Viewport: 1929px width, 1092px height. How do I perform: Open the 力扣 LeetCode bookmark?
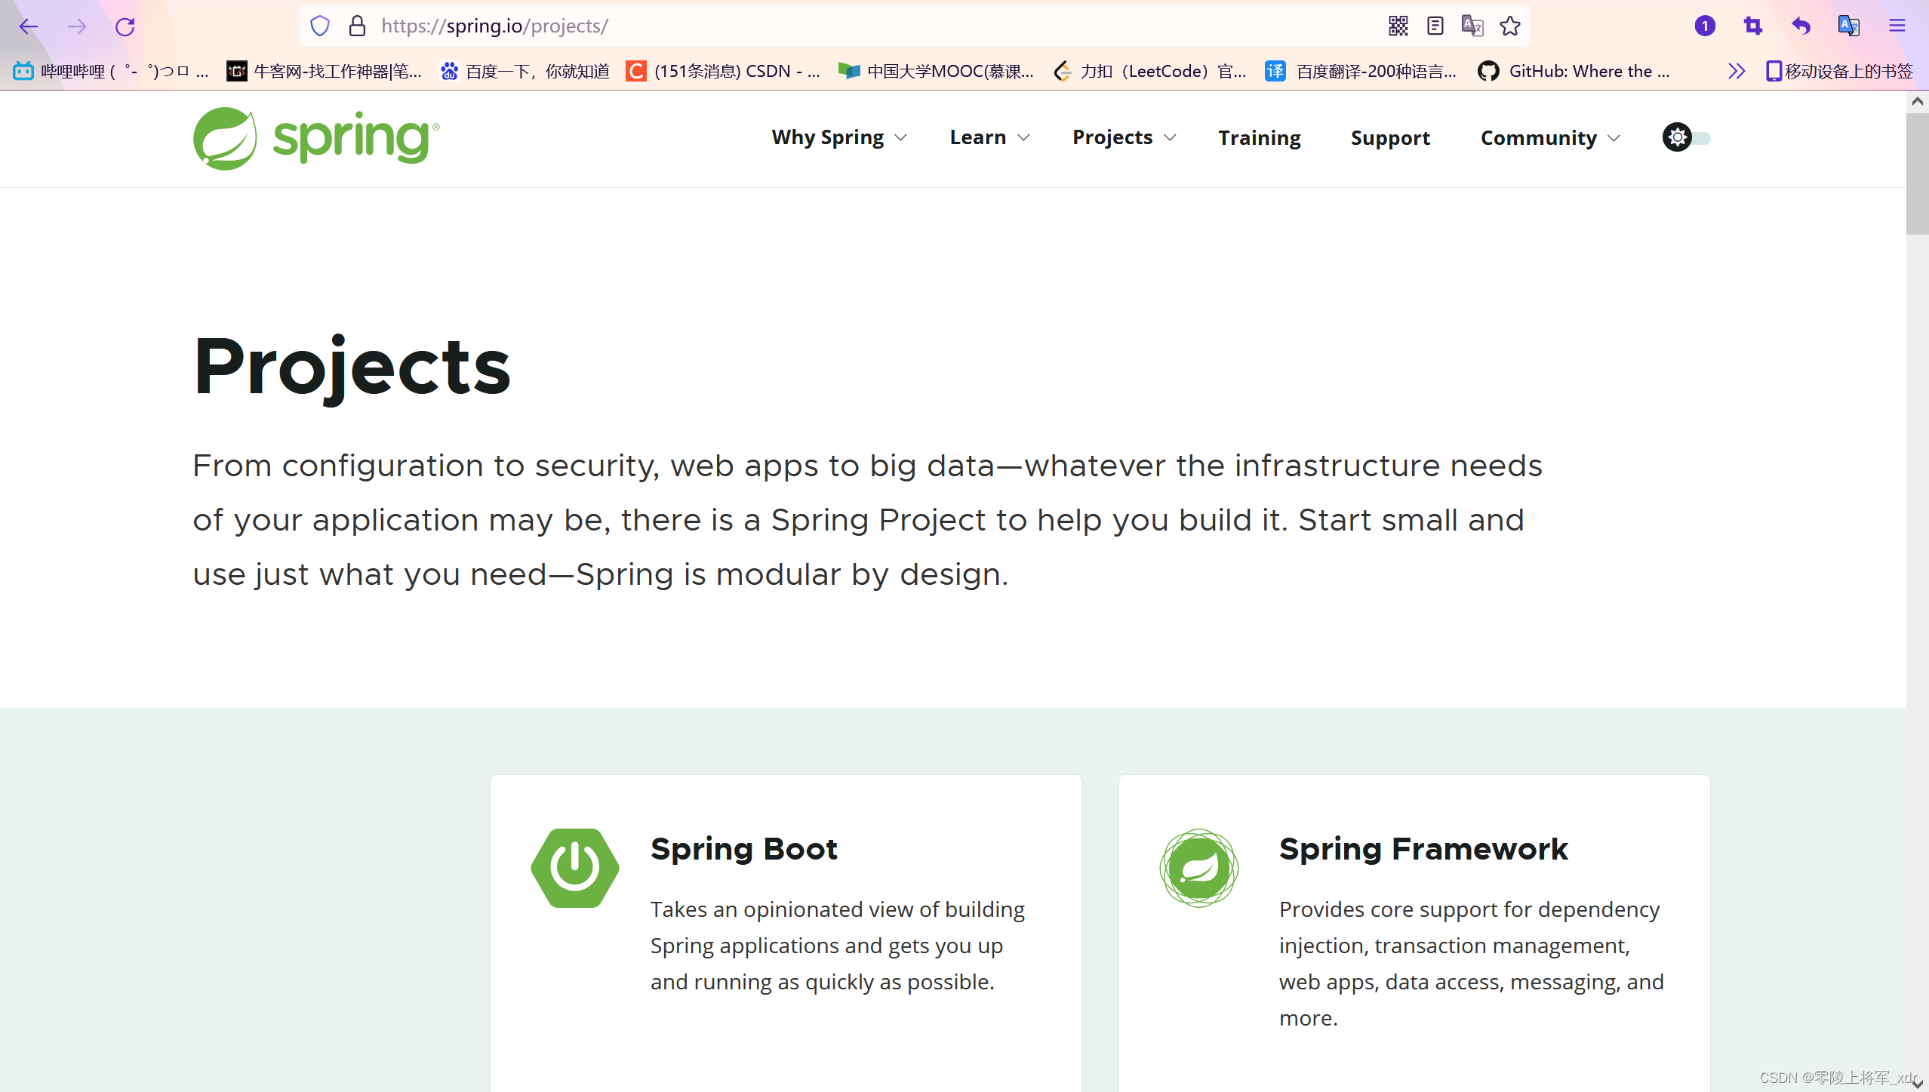click(x=1150, y=71)
